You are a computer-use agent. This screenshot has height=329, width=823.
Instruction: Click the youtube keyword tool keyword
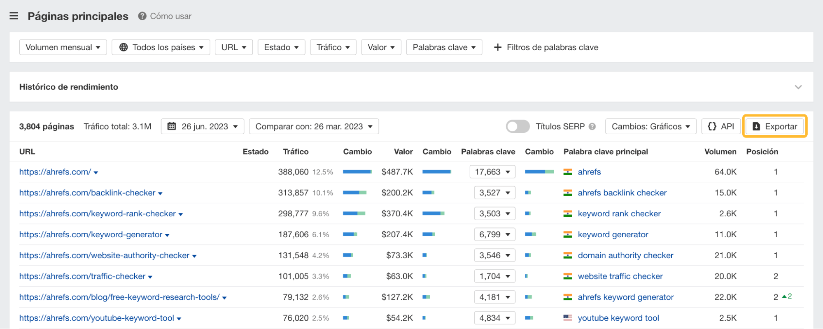pyautogui.click(x=618, y=318)
